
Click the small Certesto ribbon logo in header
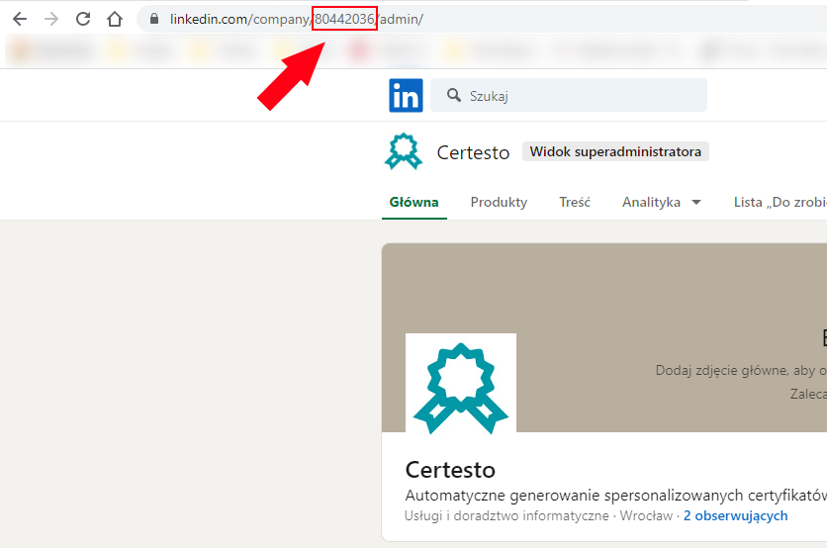coord(404,151)
